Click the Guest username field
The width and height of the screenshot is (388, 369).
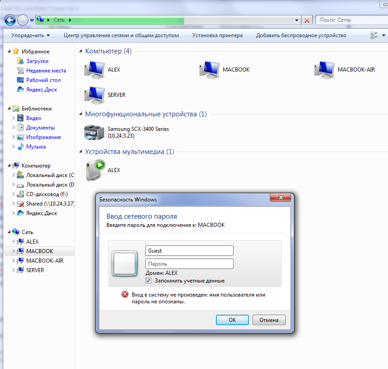pyautogui.click(x=189, y=251)
